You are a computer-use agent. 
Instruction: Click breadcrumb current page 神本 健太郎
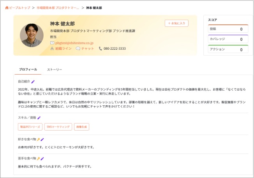click(x=94, y=8)
